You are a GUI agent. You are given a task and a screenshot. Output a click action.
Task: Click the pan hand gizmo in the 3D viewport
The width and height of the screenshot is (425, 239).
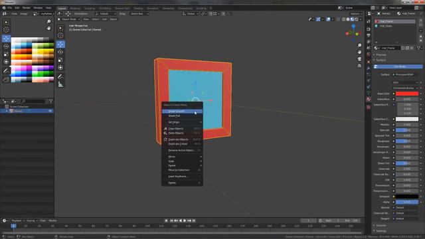click(359, 52)
